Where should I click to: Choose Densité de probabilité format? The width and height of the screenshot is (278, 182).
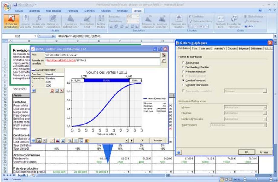pos(184,67)
